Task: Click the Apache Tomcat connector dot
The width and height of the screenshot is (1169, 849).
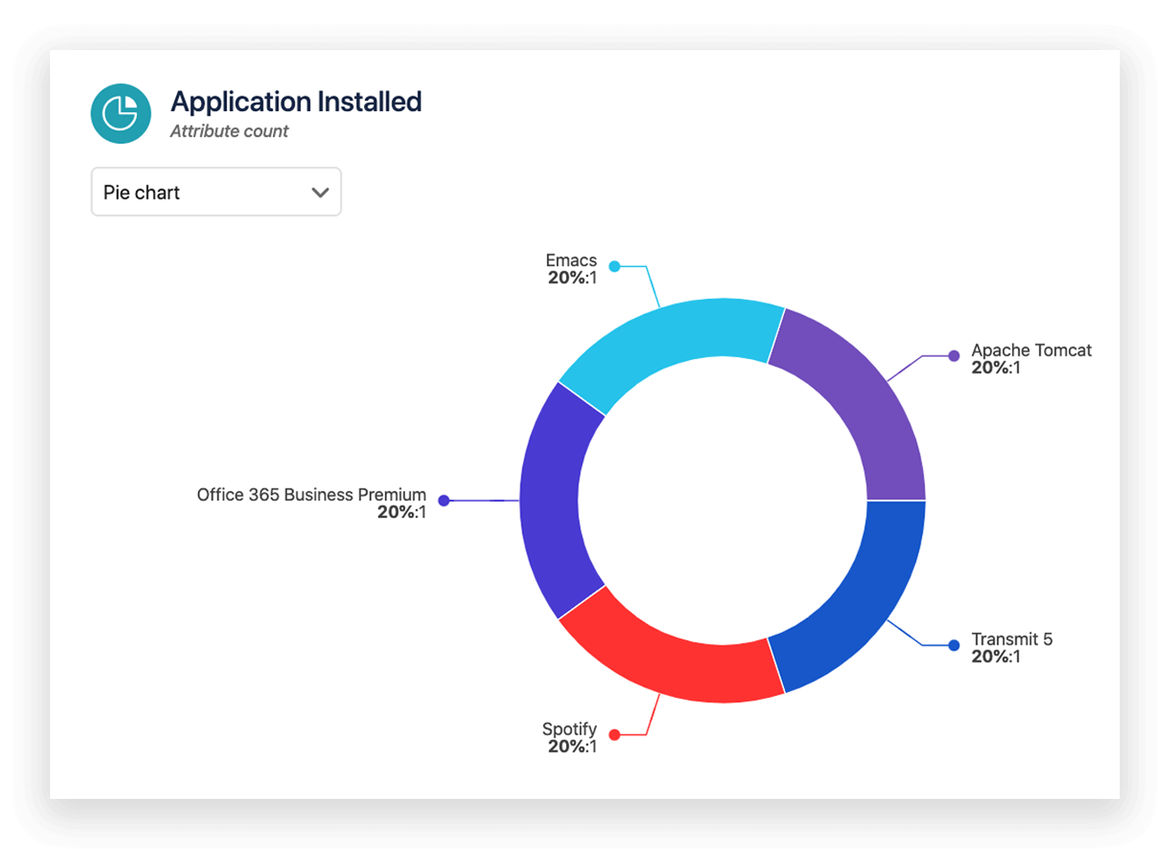Action: click(x=953, y=356)
